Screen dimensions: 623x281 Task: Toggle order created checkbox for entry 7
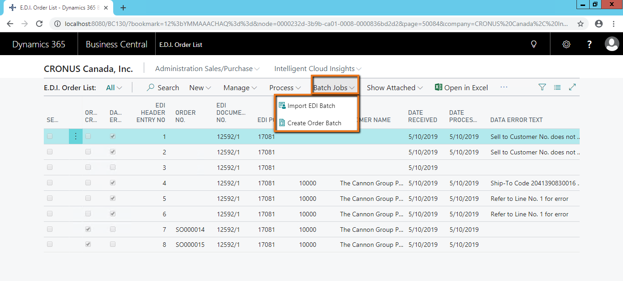88,230
